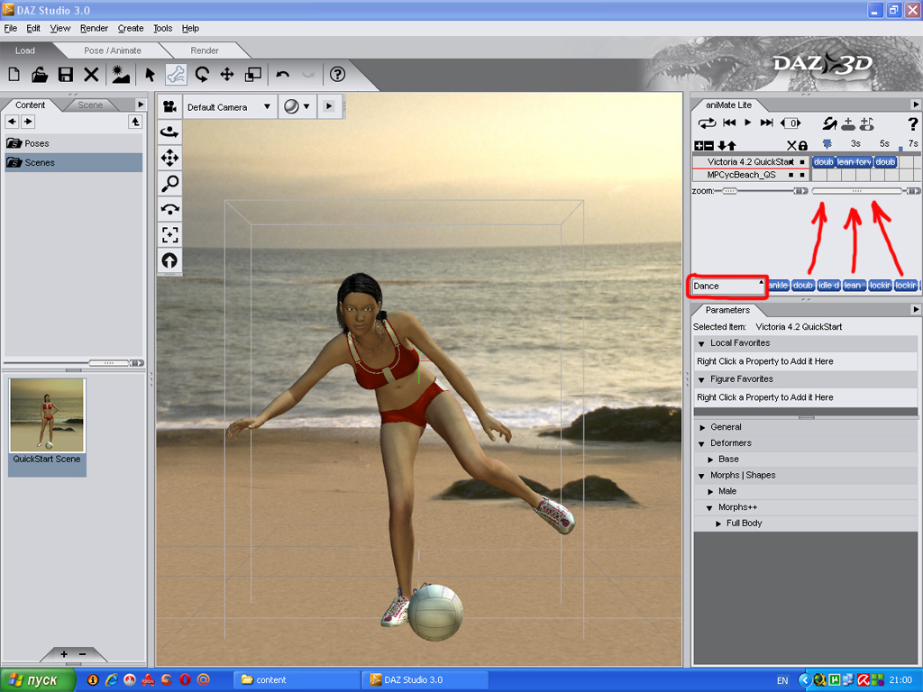Viewport: 923px width, 692px height.
Task: Click the viewport frame selection icon
Action: click(x=169, y=235)
